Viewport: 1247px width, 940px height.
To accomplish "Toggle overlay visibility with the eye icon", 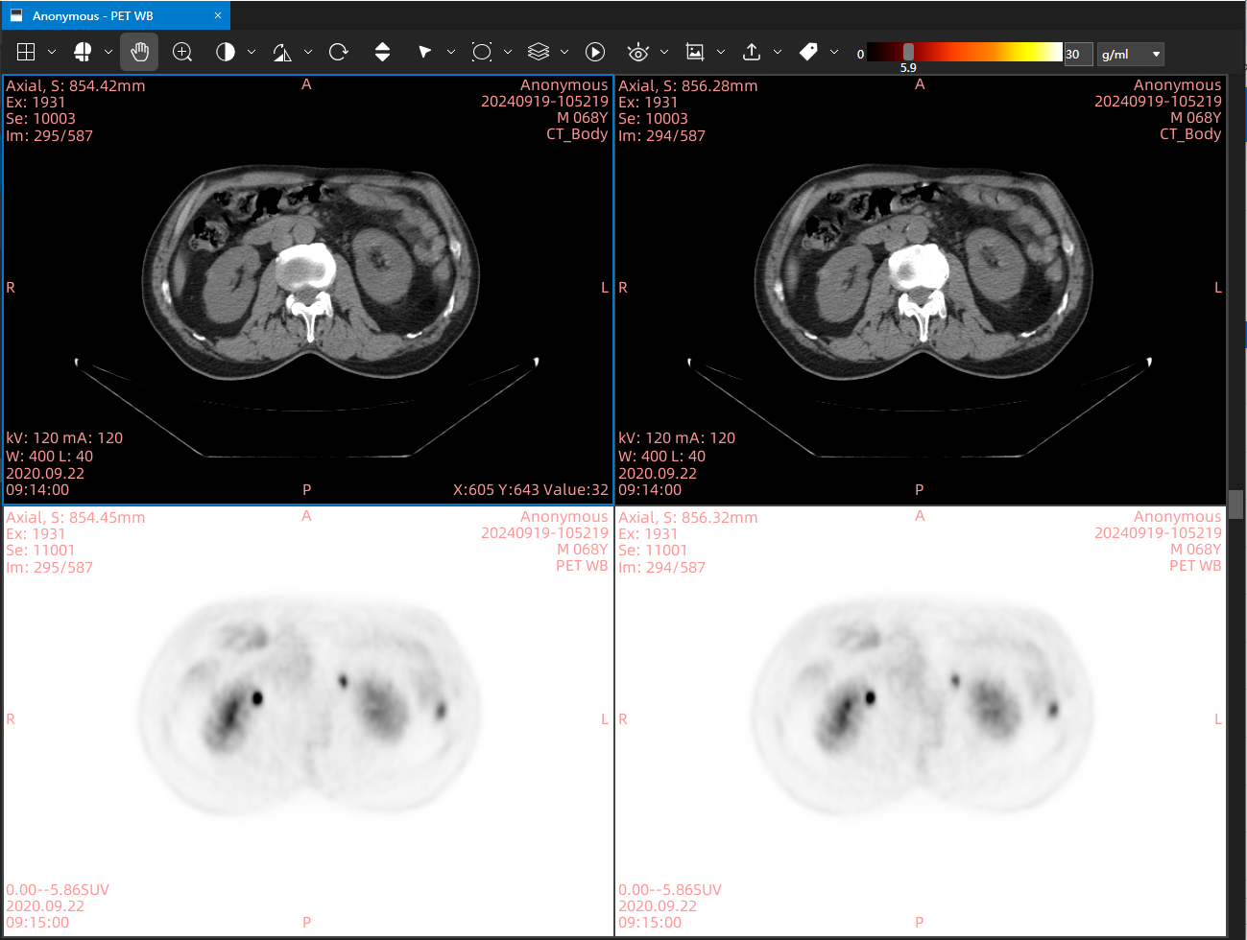I will click(x=637, y=52).
